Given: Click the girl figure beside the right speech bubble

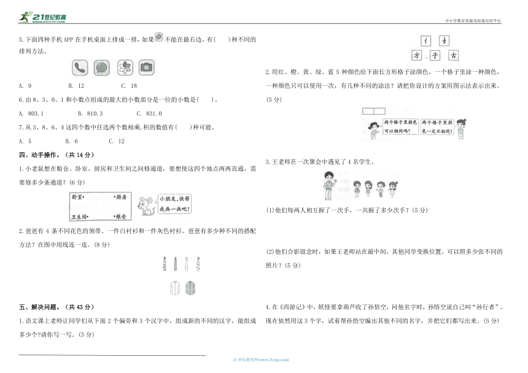Looking at the screenshot, I should (x=461, y=129).
